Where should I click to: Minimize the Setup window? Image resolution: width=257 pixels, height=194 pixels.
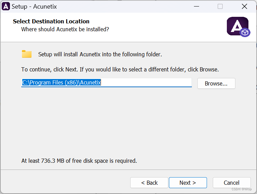(196, 7)
